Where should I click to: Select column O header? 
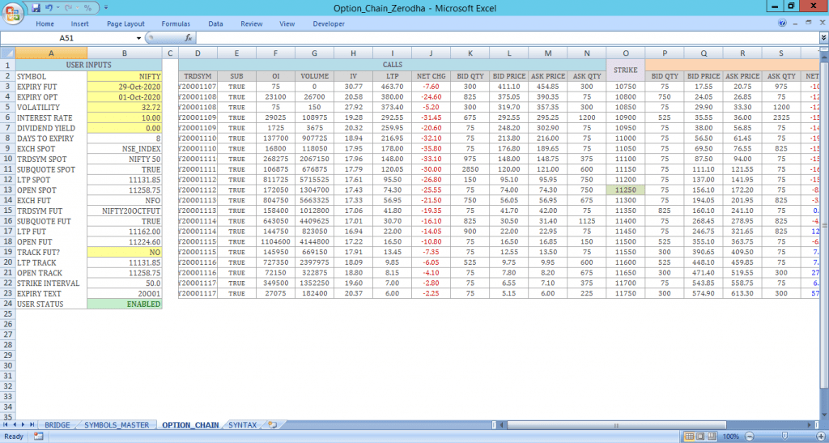click(x=626, y=53)
